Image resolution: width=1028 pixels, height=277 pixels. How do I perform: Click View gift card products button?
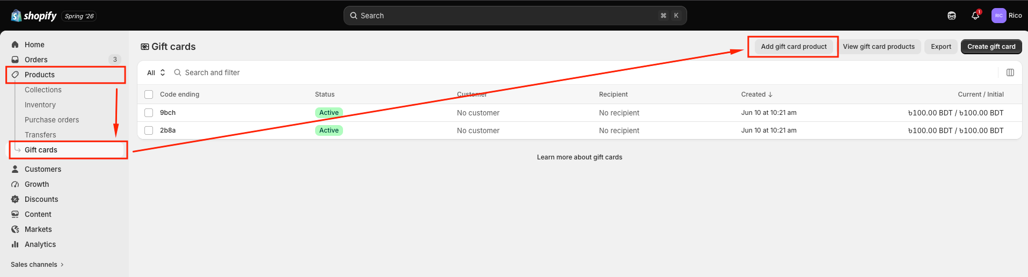tap(879, 47)
